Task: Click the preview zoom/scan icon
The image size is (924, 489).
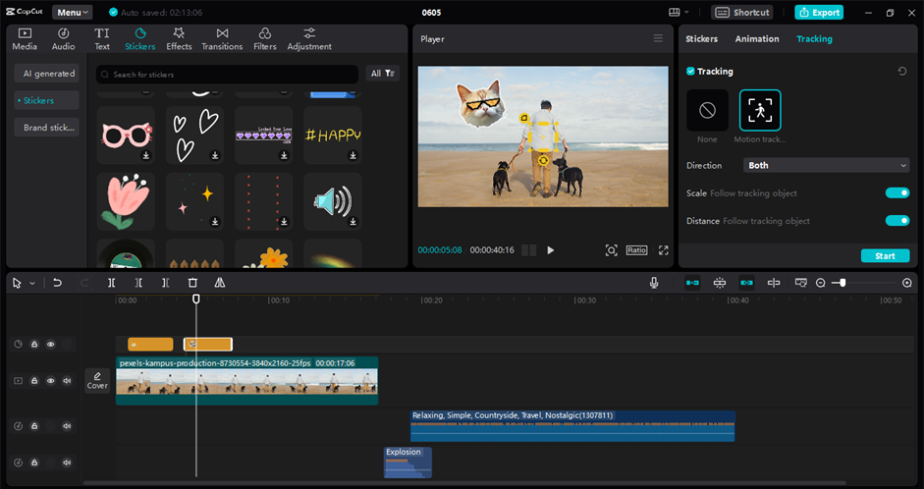Action: (x=611, y=250)
